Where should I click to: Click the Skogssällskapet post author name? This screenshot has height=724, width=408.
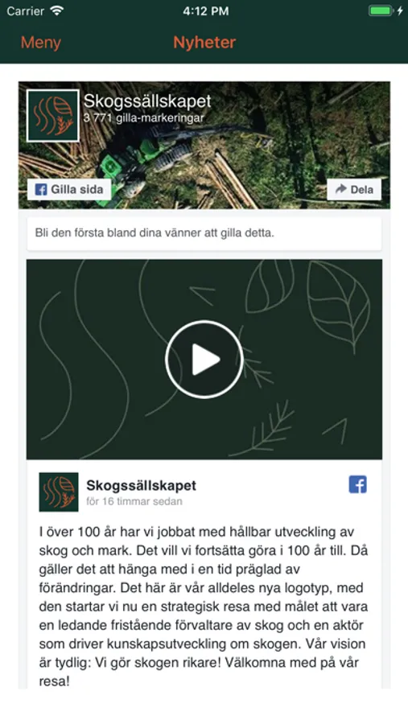141,485
